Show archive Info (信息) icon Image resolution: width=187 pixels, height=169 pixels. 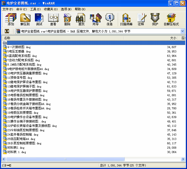pyautogui.click(x=110, y=19)
